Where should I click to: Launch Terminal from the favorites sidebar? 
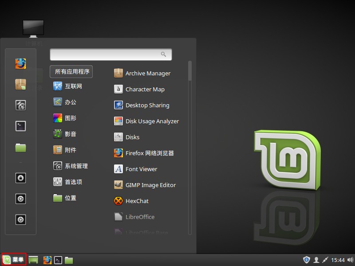point(20,126)
